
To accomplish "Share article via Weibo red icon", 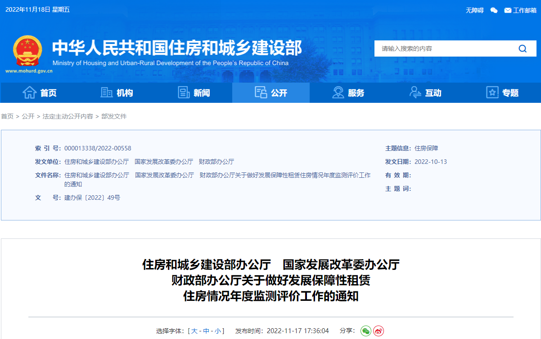I will (379, 331).
